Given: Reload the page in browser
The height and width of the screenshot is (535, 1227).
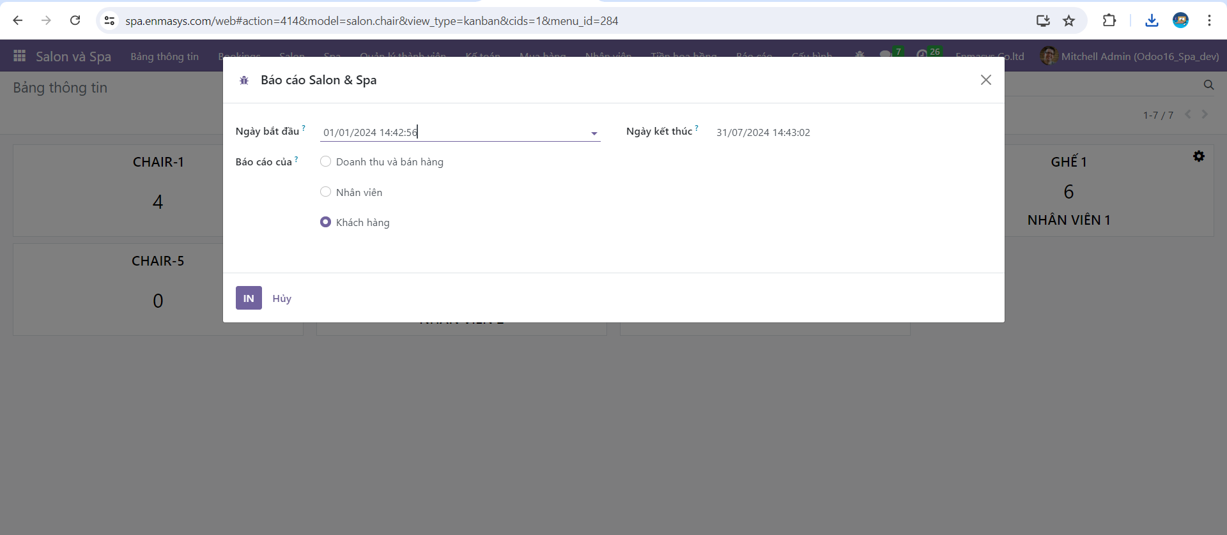Looking at the screenshot, I should 75,20.
